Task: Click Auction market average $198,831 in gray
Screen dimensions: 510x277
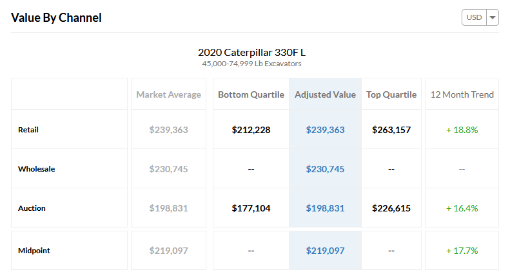Action: 168,208
